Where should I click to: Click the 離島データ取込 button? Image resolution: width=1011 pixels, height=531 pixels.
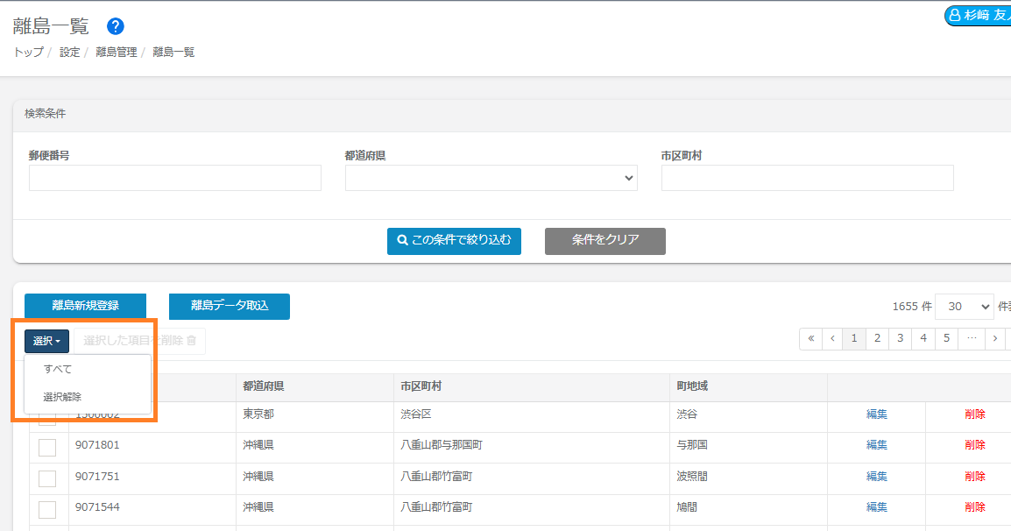click(x=230, y=306)
